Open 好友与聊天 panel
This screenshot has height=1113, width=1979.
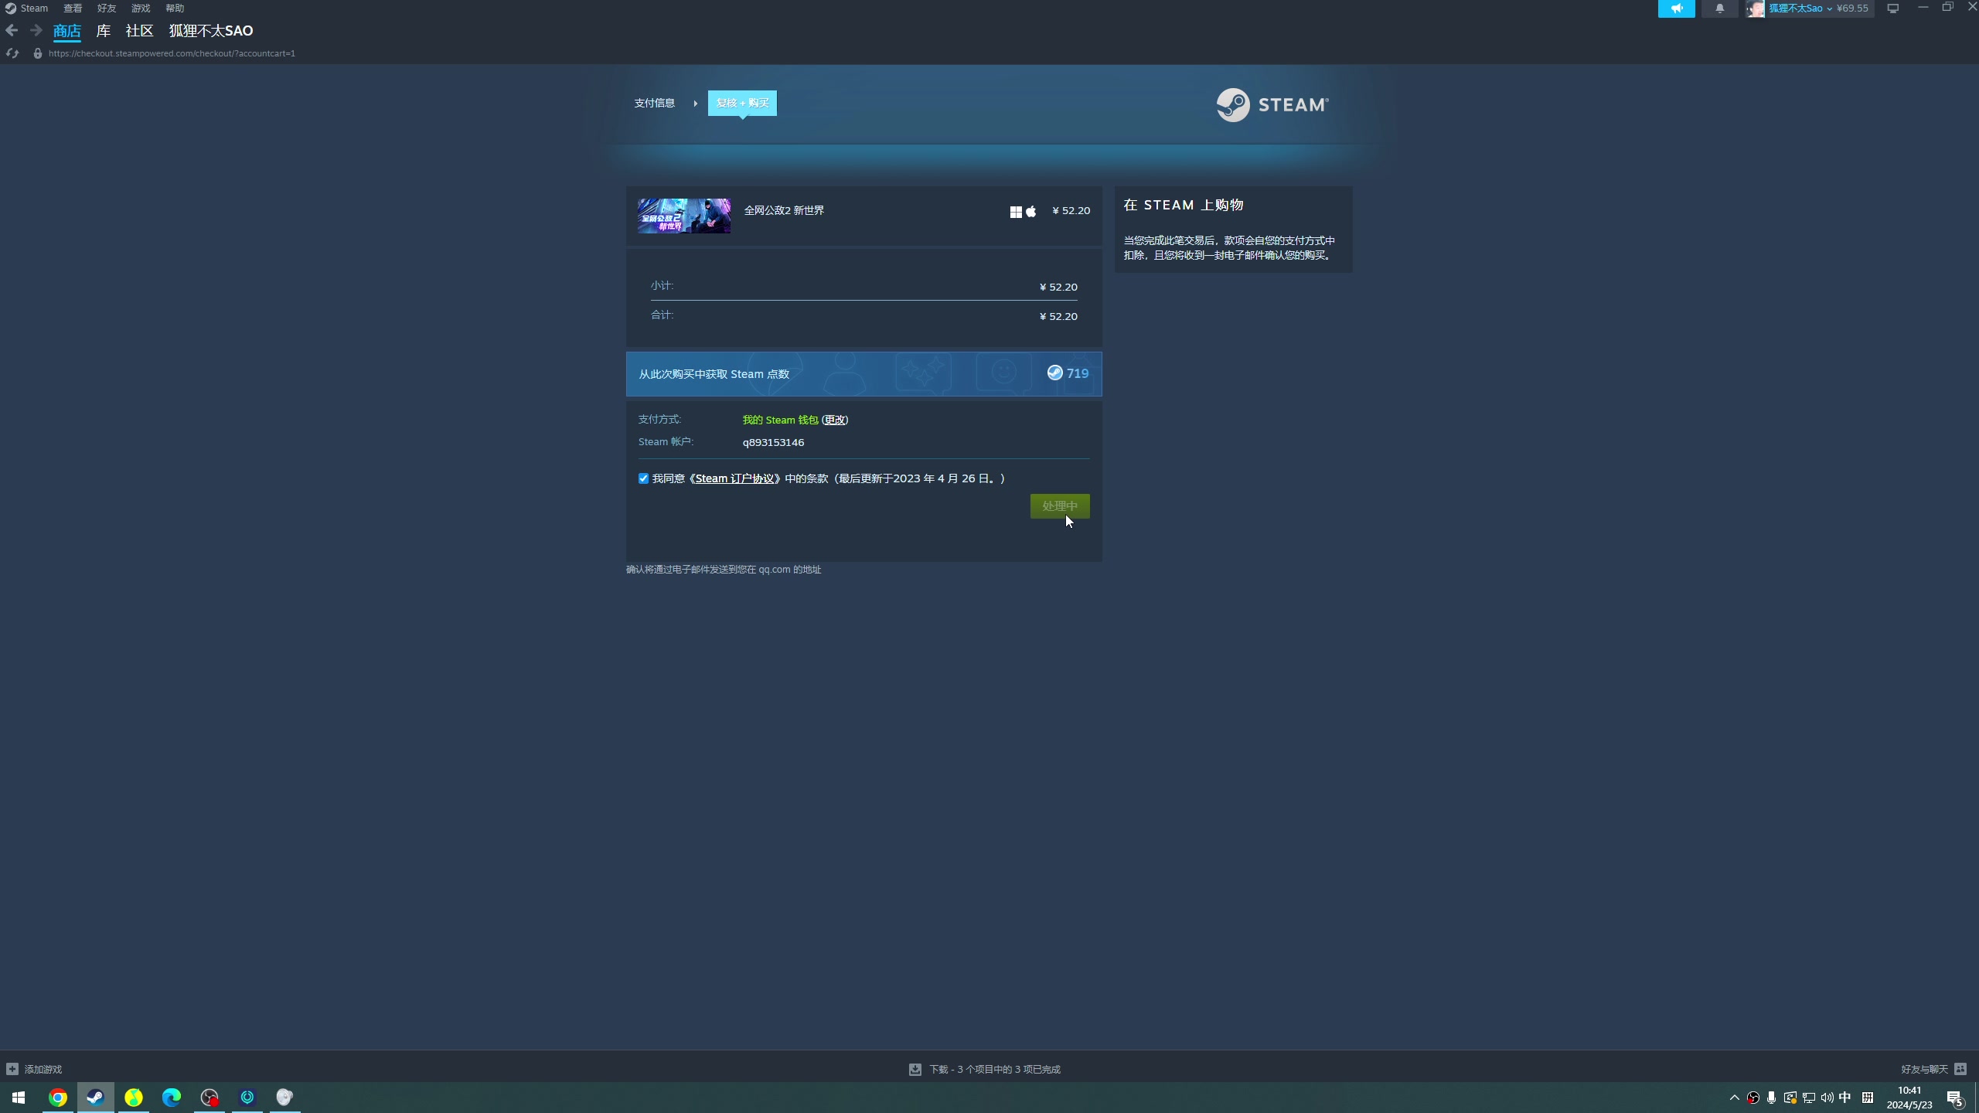(1924, 1069)
